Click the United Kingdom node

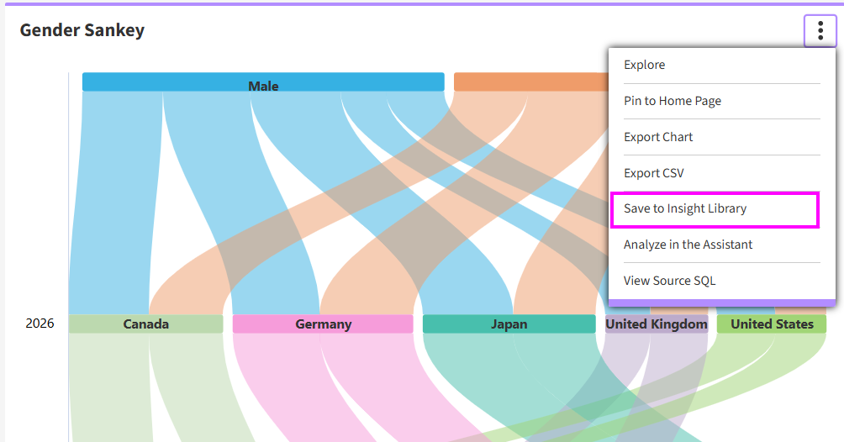coord(656,324)
